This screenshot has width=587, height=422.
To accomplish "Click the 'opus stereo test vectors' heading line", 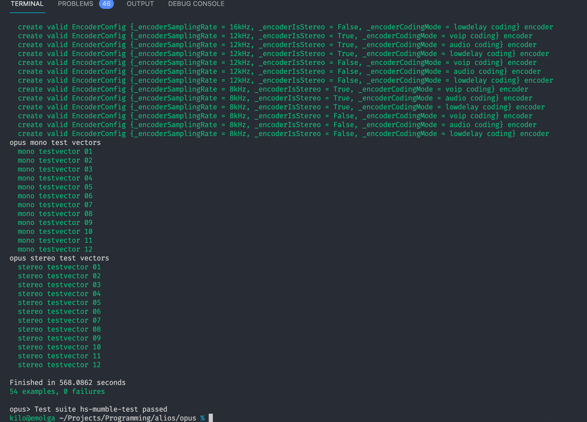I will click(59, 258).
